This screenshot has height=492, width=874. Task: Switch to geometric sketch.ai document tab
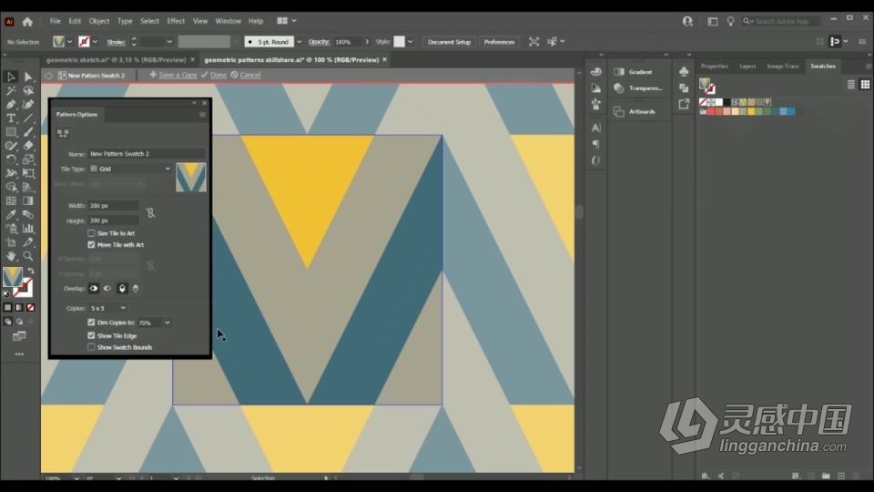116,60
